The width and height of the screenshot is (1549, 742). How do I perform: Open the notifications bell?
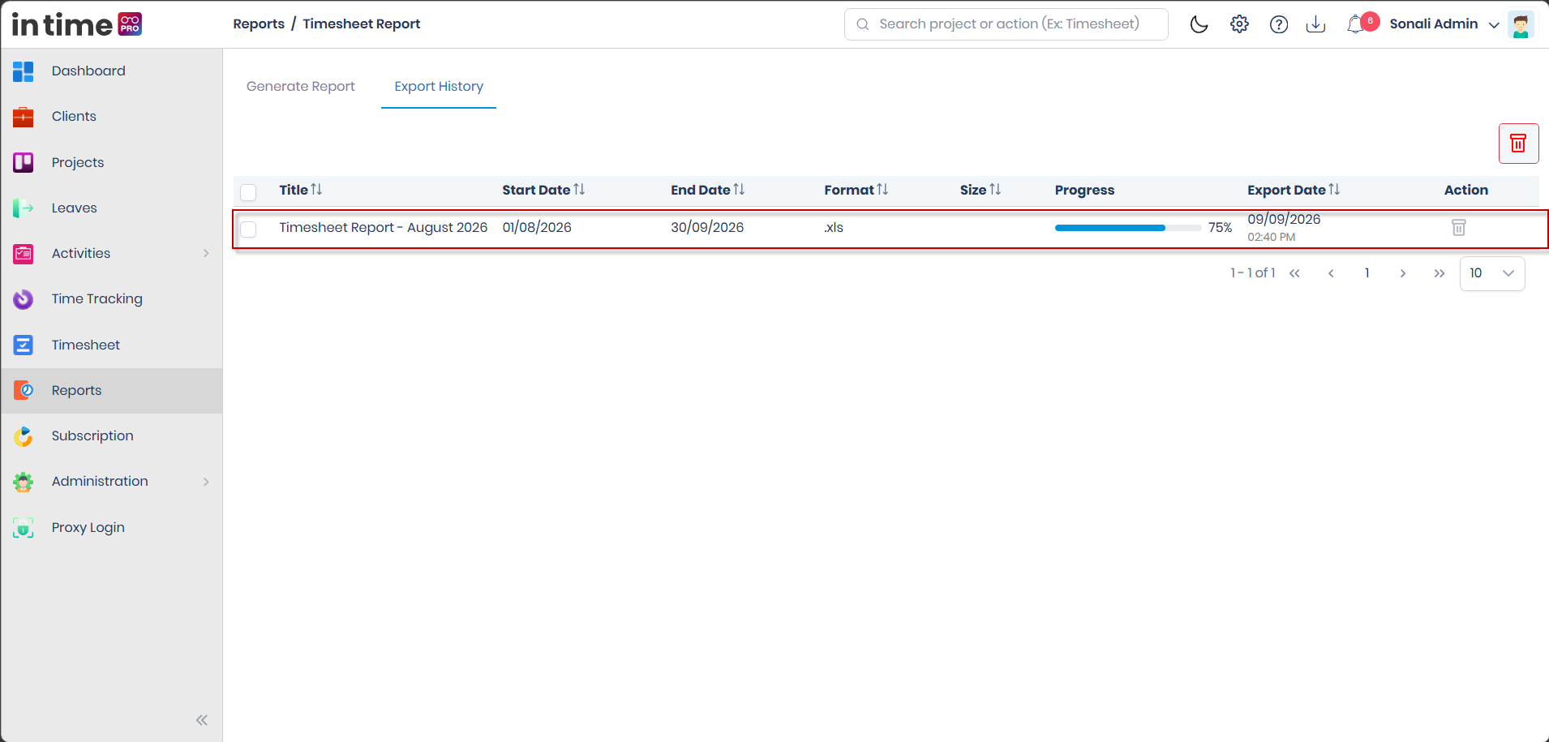[x=1356, y=24]
